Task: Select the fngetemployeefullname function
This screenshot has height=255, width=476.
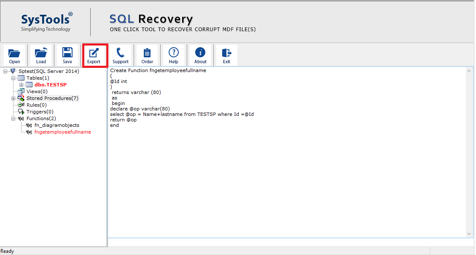Action: 62,132
